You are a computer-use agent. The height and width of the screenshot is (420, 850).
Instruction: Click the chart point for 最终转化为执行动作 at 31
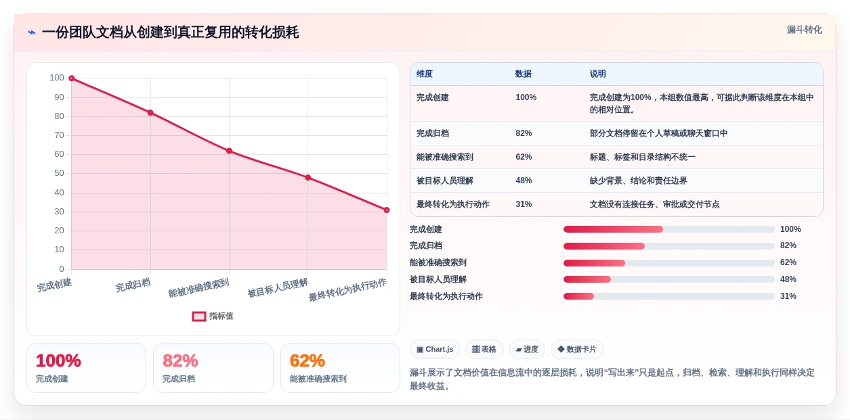(x=387, y=210)
